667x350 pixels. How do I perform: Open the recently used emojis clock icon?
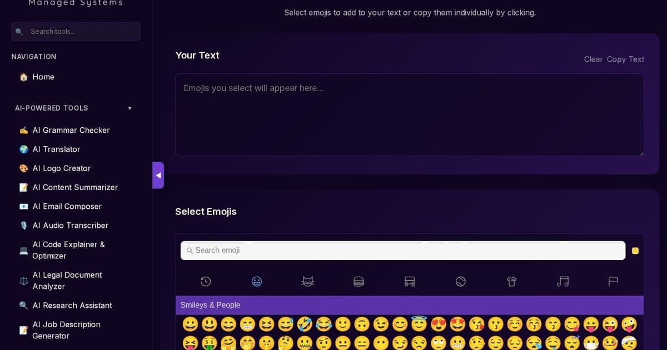206,281
